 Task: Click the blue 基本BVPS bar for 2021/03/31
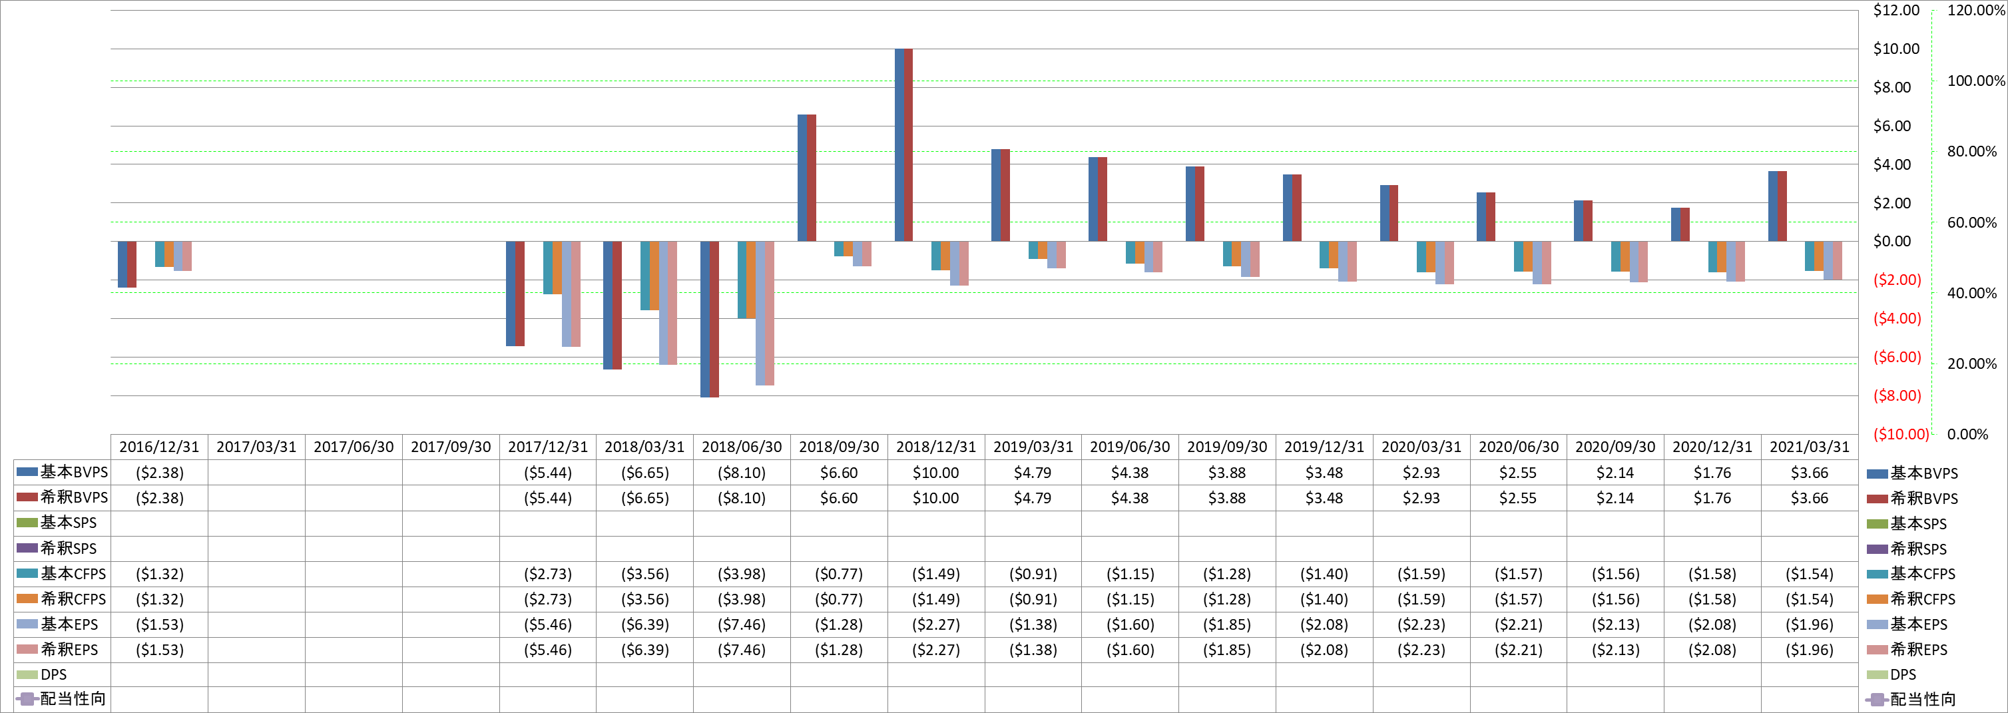(x=1772, y=206)
